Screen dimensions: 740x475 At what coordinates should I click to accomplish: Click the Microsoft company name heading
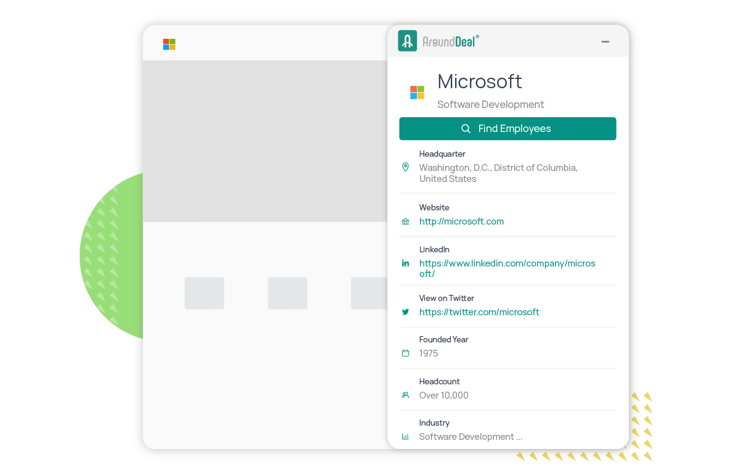coord(479,81)
